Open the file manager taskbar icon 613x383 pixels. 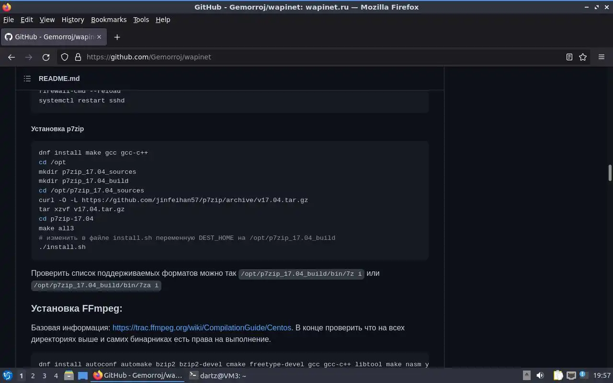tap(69, 376)
